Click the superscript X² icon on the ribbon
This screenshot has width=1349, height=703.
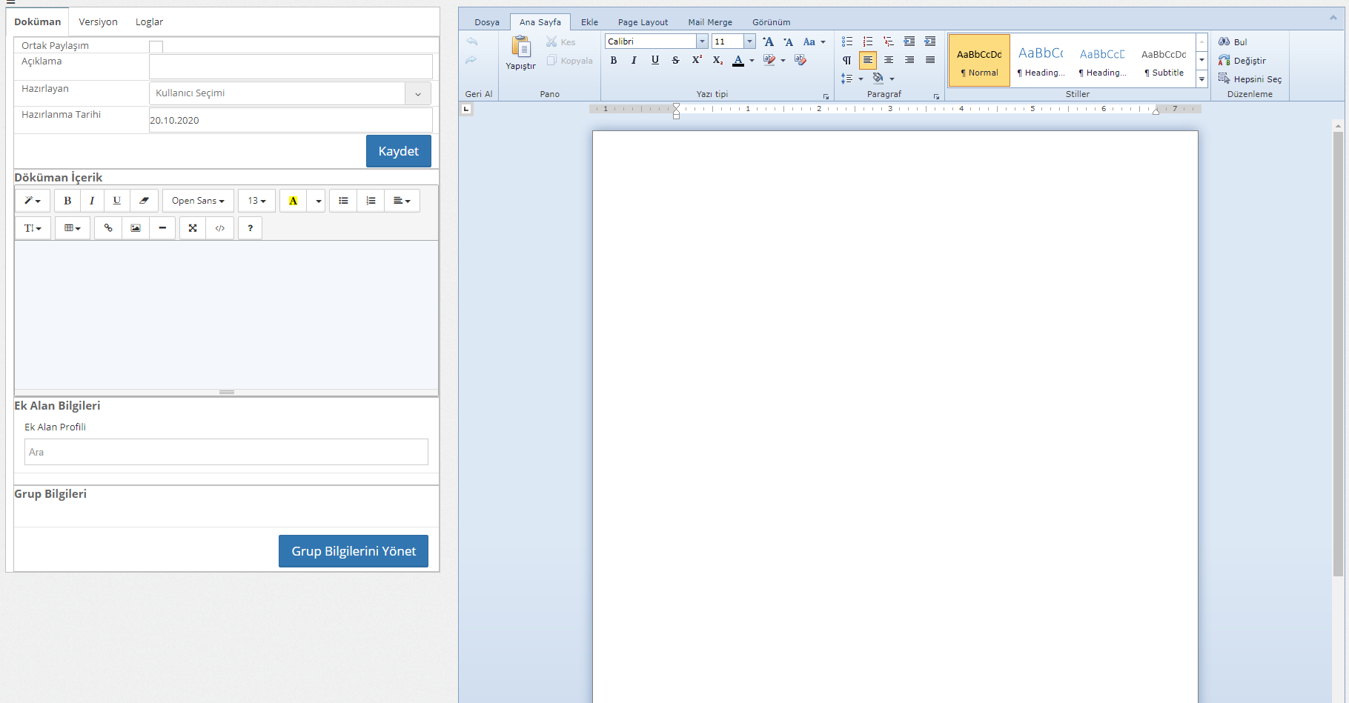696,61
